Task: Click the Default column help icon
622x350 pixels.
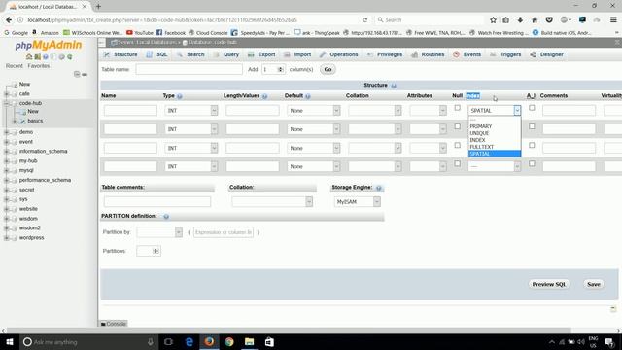Action: click(x=308, y=96)
